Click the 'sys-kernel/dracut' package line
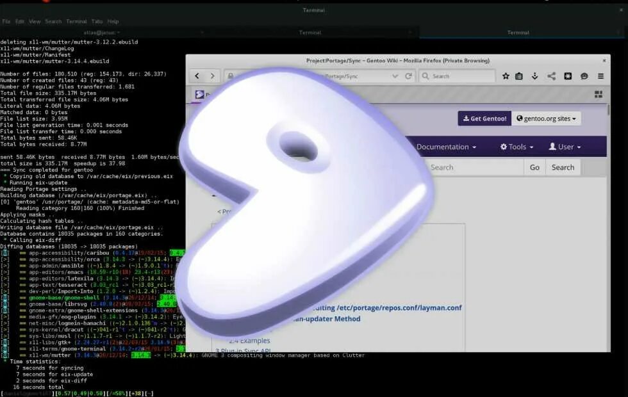The image size is (628, 397). [92, 330]
